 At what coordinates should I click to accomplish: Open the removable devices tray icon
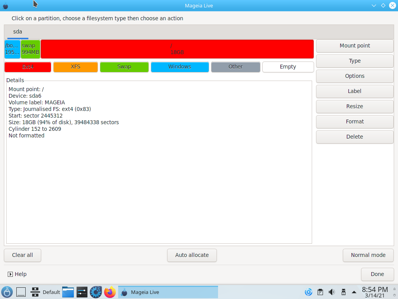click(344, 292)
